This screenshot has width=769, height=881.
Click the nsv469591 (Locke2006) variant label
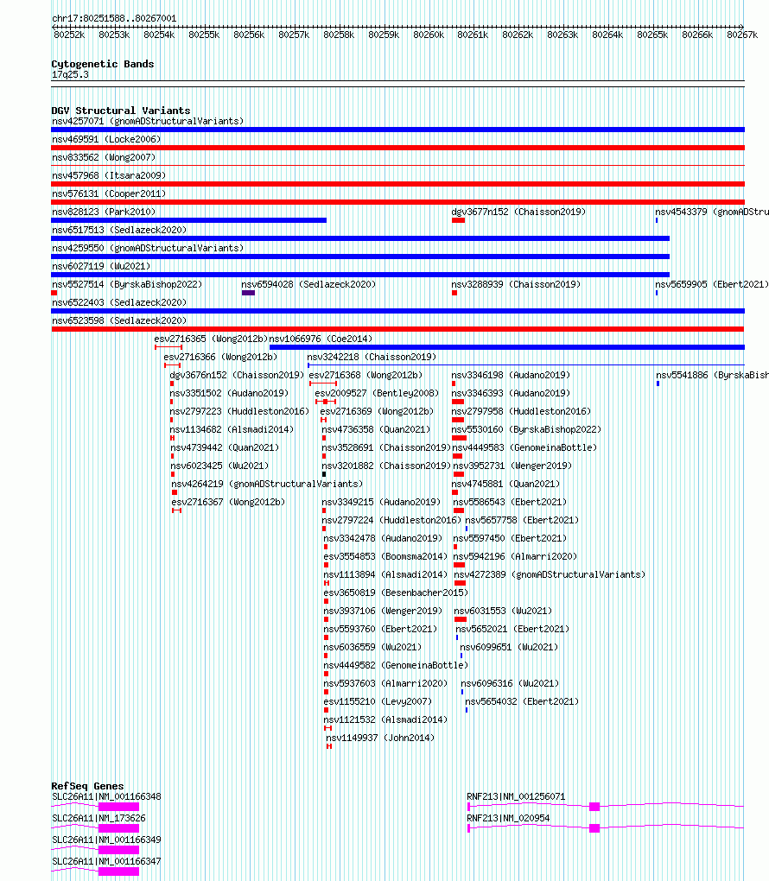point(106,139)
